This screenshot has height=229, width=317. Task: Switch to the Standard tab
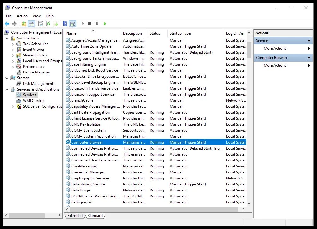[x=95, y=216]
